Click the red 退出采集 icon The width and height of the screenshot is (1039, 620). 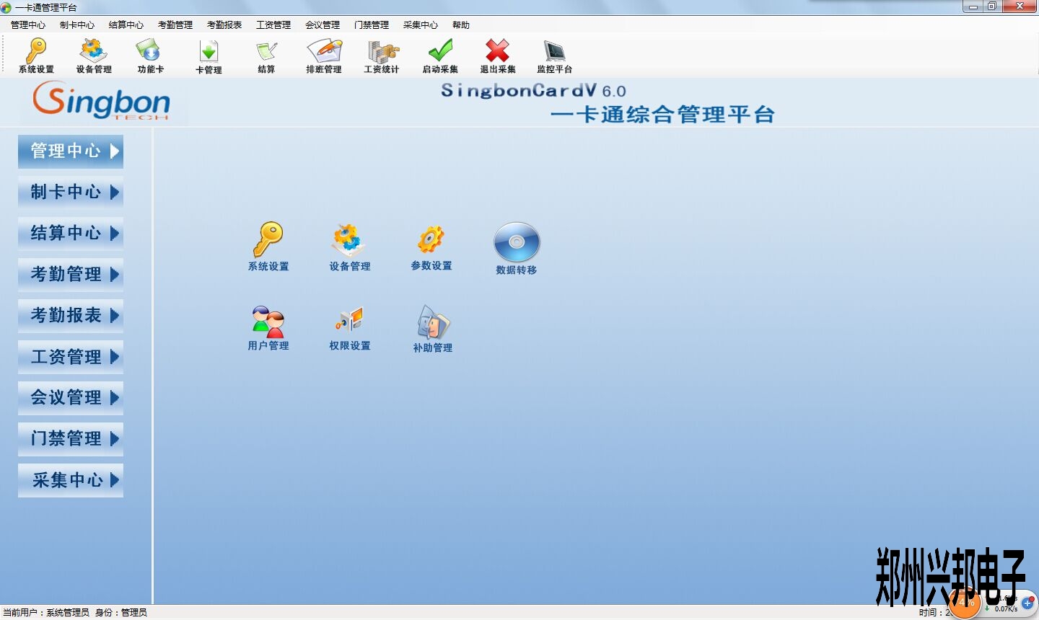pyautogui.click(x=498, y=56)
